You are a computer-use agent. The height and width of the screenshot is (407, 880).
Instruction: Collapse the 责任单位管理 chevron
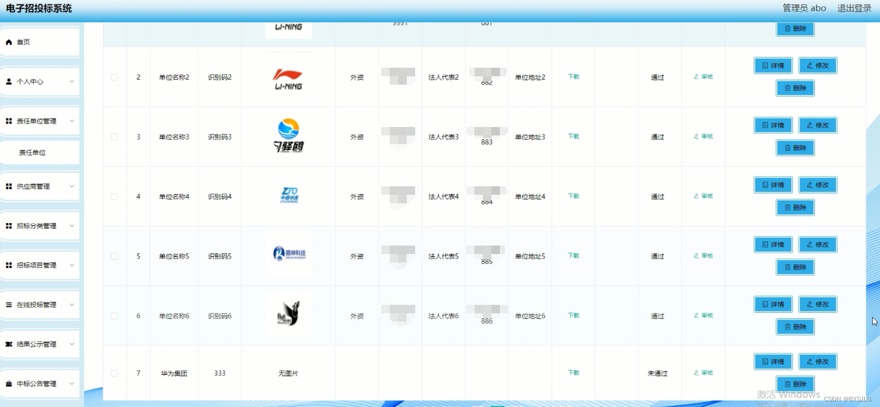coord(72,121)
